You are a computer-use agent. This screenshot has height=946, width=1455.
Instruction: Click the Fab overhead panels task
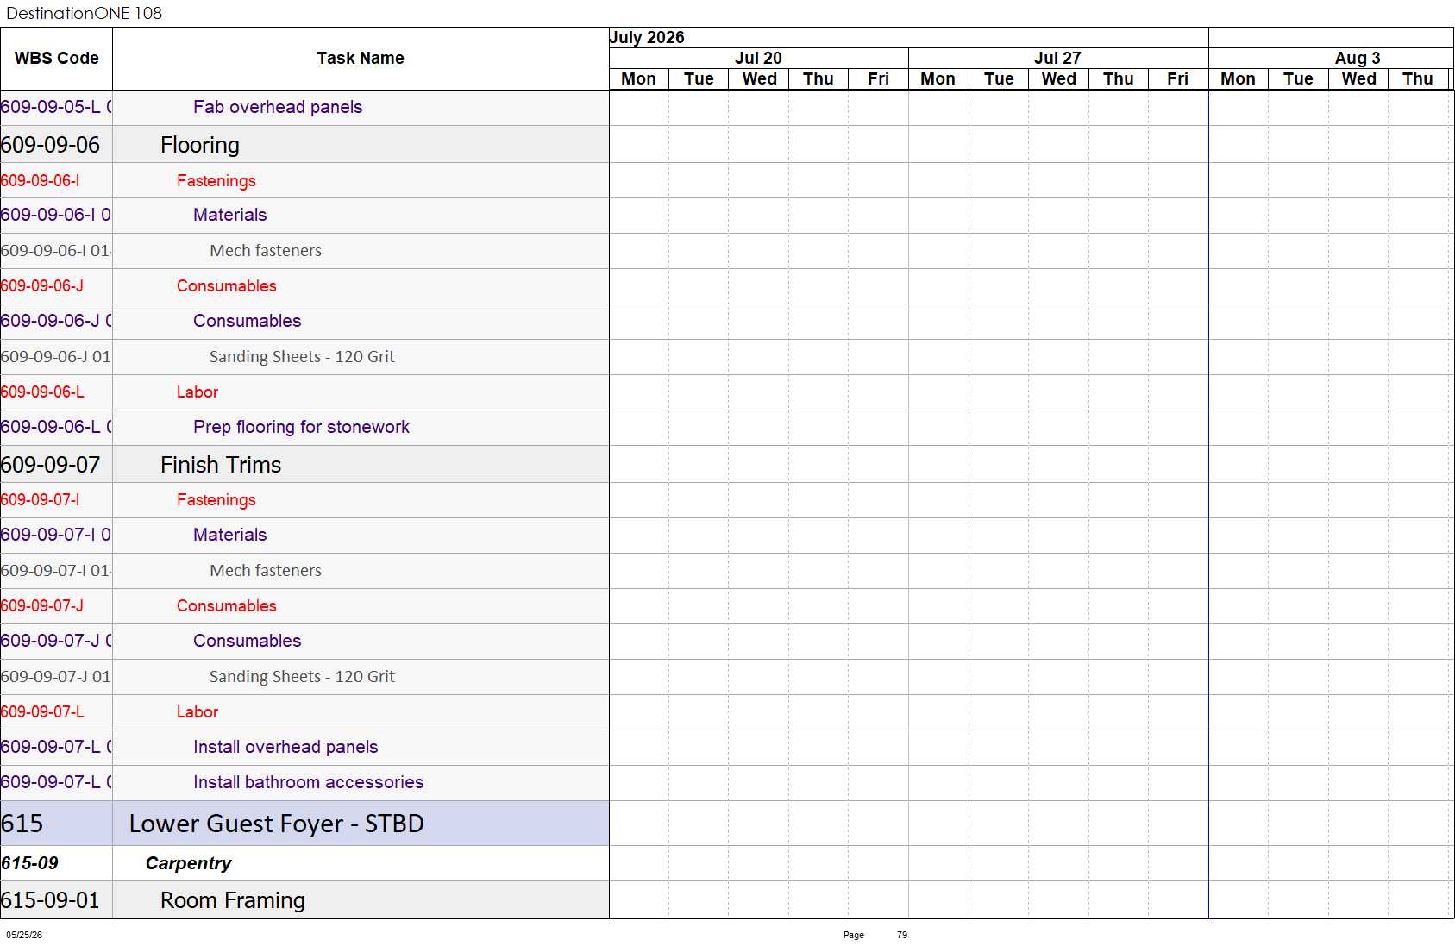(x=278, y=107)
